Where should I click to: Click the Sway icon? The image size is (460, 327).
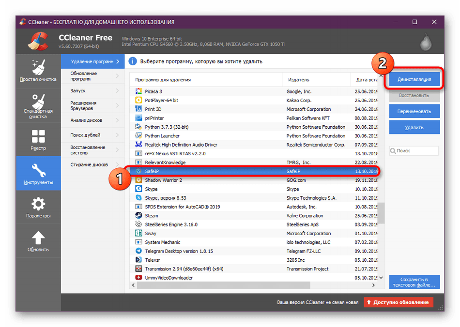pyautogui.click(x=138, y=233)
